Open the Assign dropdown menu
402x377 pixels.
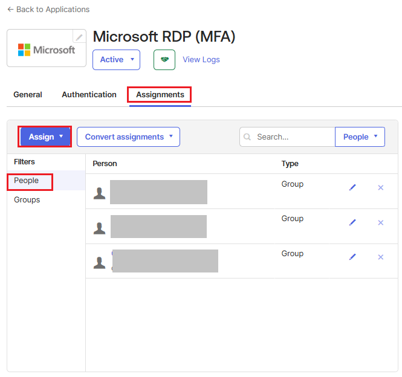[46, 137]
